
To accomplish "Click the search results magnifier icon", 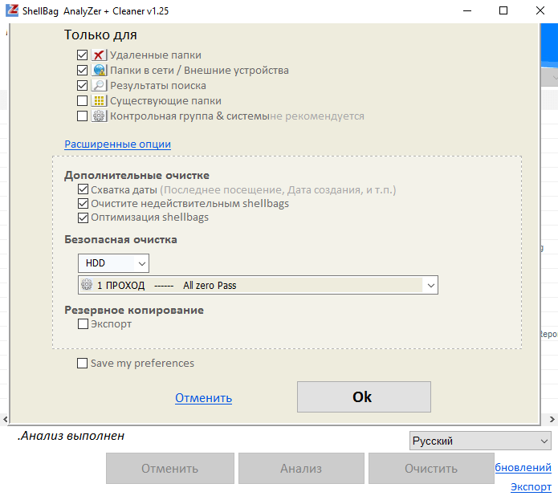I will coord(99,86).
